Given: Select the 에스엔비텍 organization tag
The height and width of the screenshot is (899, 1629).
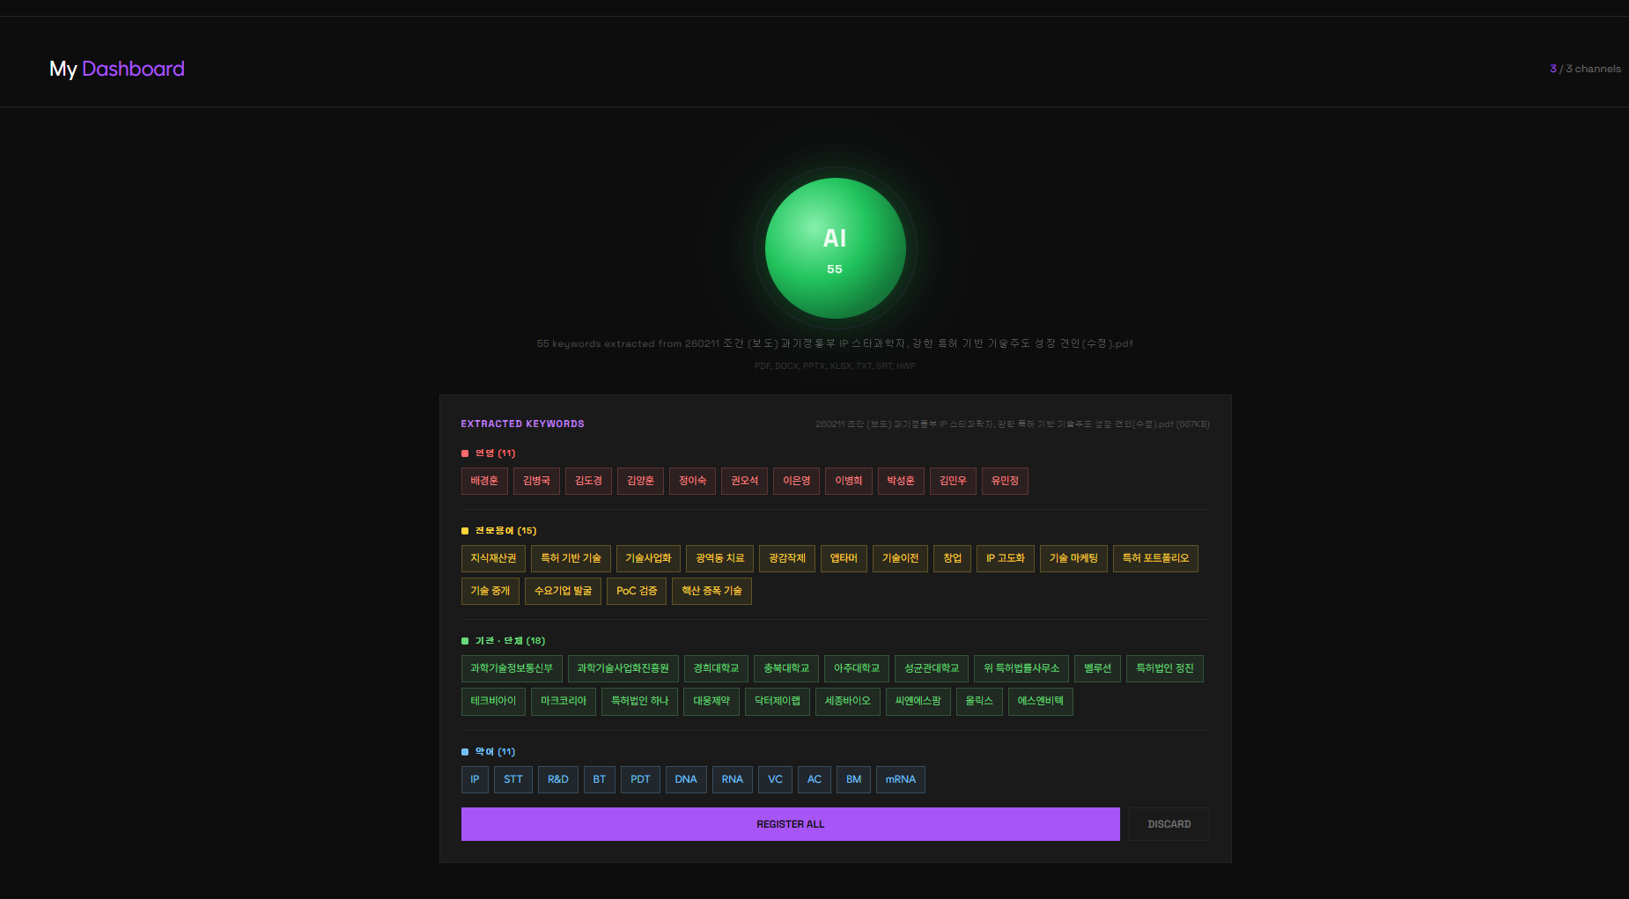Looking at the screenshot, I should pyautogui.click(x=1040, y=701).
